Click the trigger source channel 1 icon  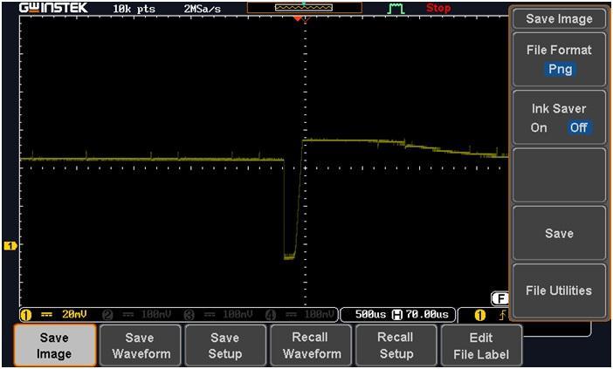[x=479, y=315]
